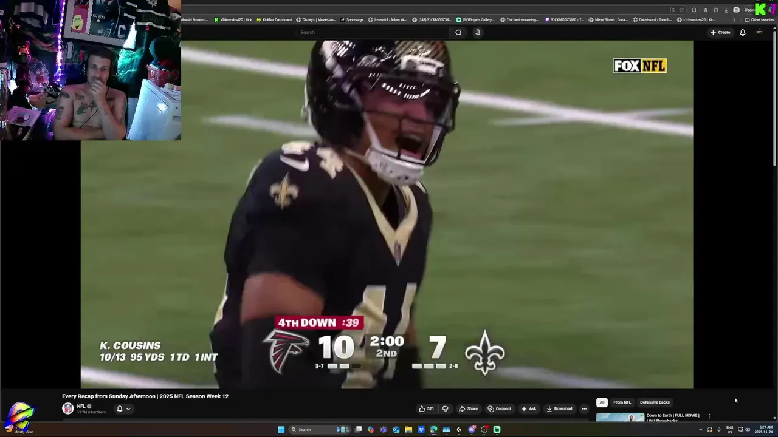Select the Defensive backs filter chip

(x=655, y=402)
